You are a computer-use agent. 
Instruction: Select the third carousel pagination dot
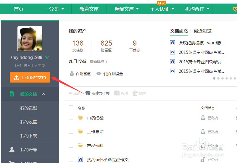pos(222,78)
